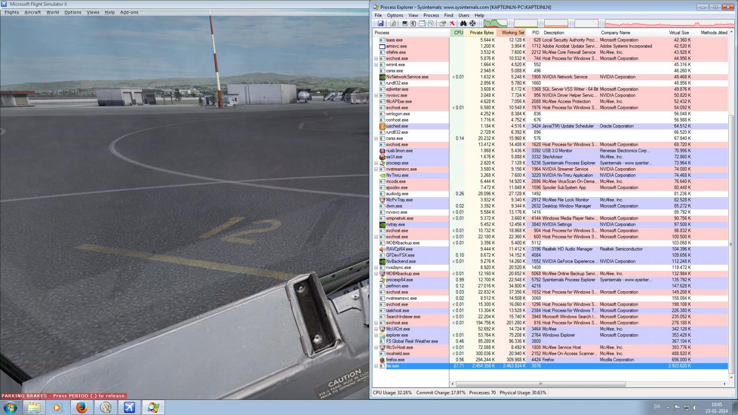
Task: Click Physical Usage 30.63% status text
Action: pos(523,393)
